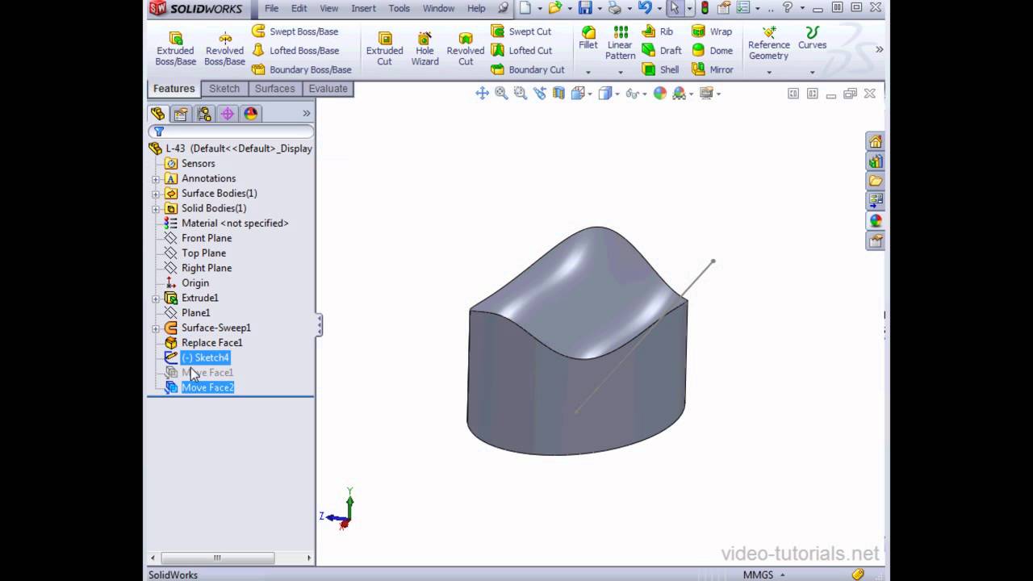This screenshot has height=581, width=1033.
Task: Select the Revolved Boss/Base tool
Action: [224, 49]
